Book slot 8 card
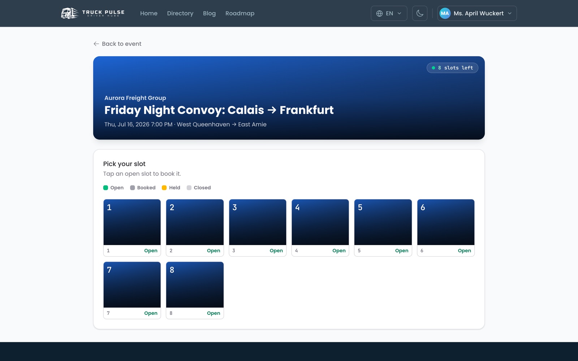 click(195, 290)
